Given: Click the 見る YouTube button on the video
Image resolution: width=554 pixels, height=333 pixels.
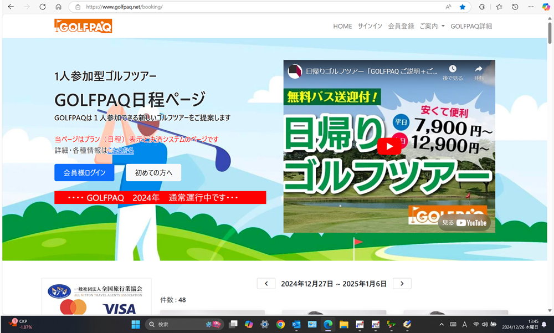Looking at the screenshot, I should [x=464, y=223].
